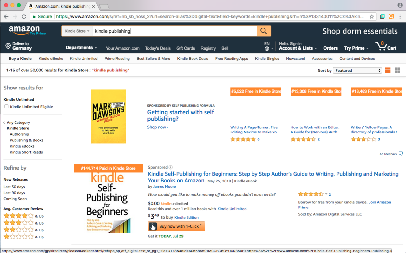
Task: Click the Chrome profile avatar icon
Action: pyautogui.click(x=400, y=5)
